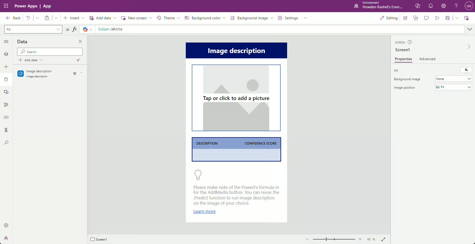Expand the formula bar chevron
The width and height of the screenshot is (475, 244).
(x=470, y=29)
